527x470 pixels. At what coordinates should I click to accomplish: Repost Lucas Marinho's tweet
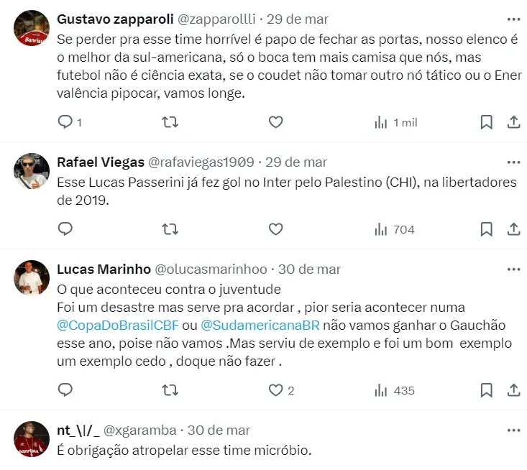click(x=170, y=390)
